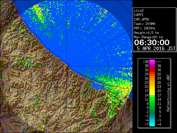Screen dimensions: 177x133
Task: Pick the orange 26–29 dBZ swatch
Action: tap(152, 78)
